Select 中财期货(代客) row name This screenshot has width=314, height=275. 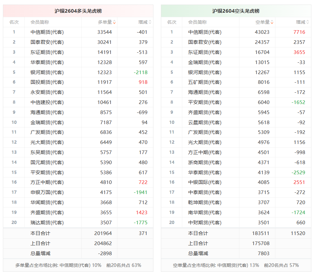(205, 222)
